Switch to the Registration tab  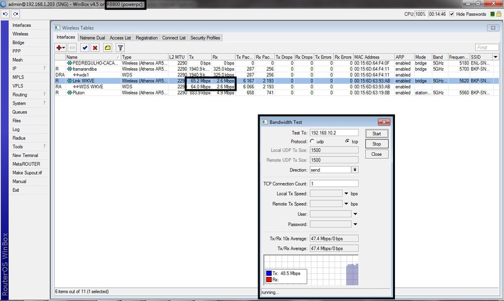pyautogui.click(x=147, y=37)
